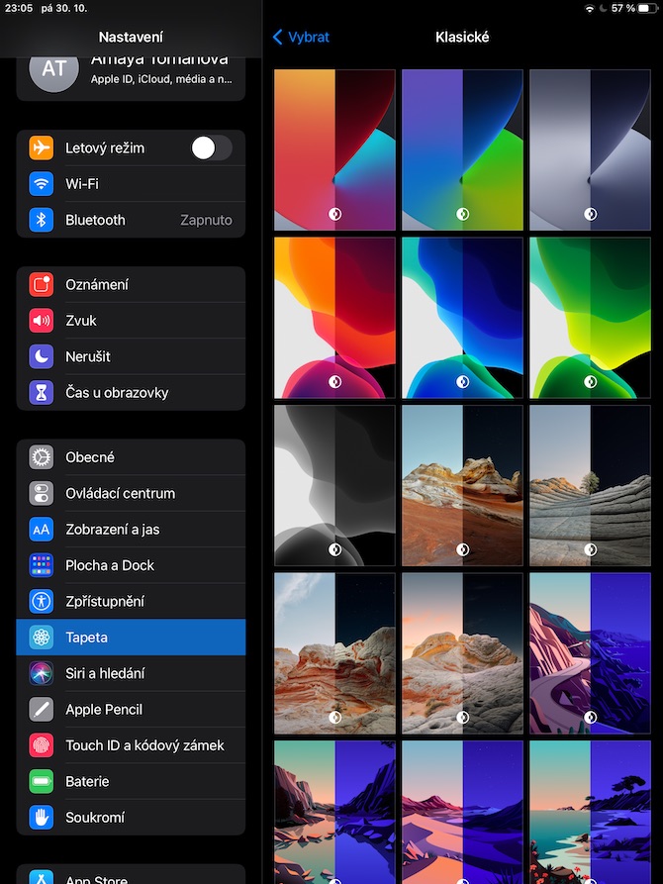Open Obecné settings
This screenshot has height=884, width=663.
coord(131,457)
